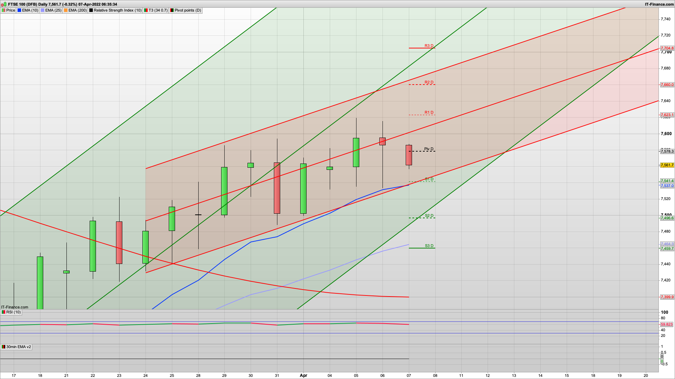The height and width of the screenshot is (379, 675).
Task: Open the EMA (25) indicator legend
Action: pos(51,11)
